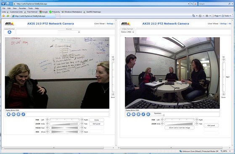Click the Pan Left arrow on AXIS 212
Image resolution: width=235 pixels, height=154 pixels.
pyautogui.click(x=162, y=119)
